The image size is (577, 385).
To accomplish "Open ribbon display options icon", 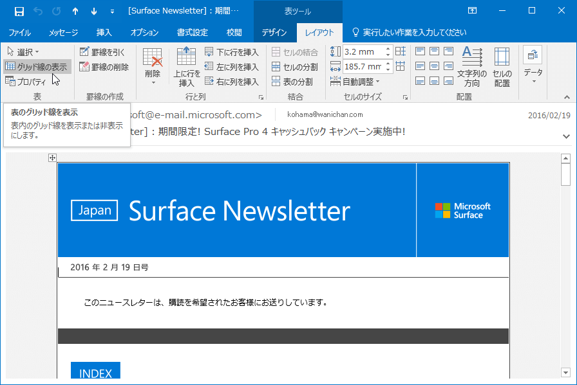I will click(472, 11).
